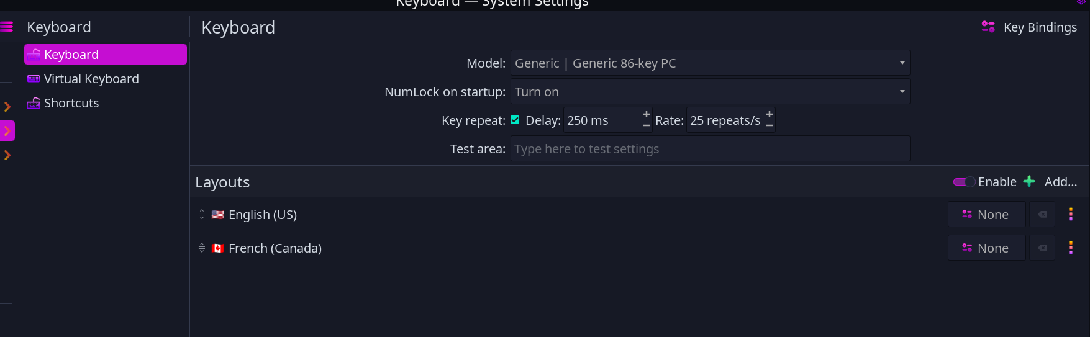Click None shortcut button for English (US)
The width and height of the screenshot is (1090, 337).
tap(986, 214)
